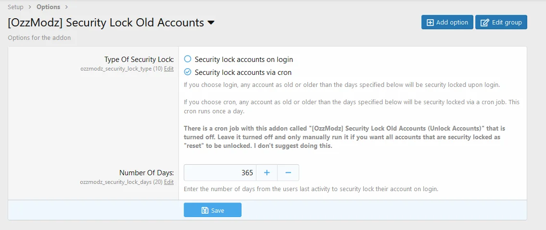The height and width of the screenshot is (230, 546).
Task: Click the pencil icon on Edit group
Action: (485, 23)
